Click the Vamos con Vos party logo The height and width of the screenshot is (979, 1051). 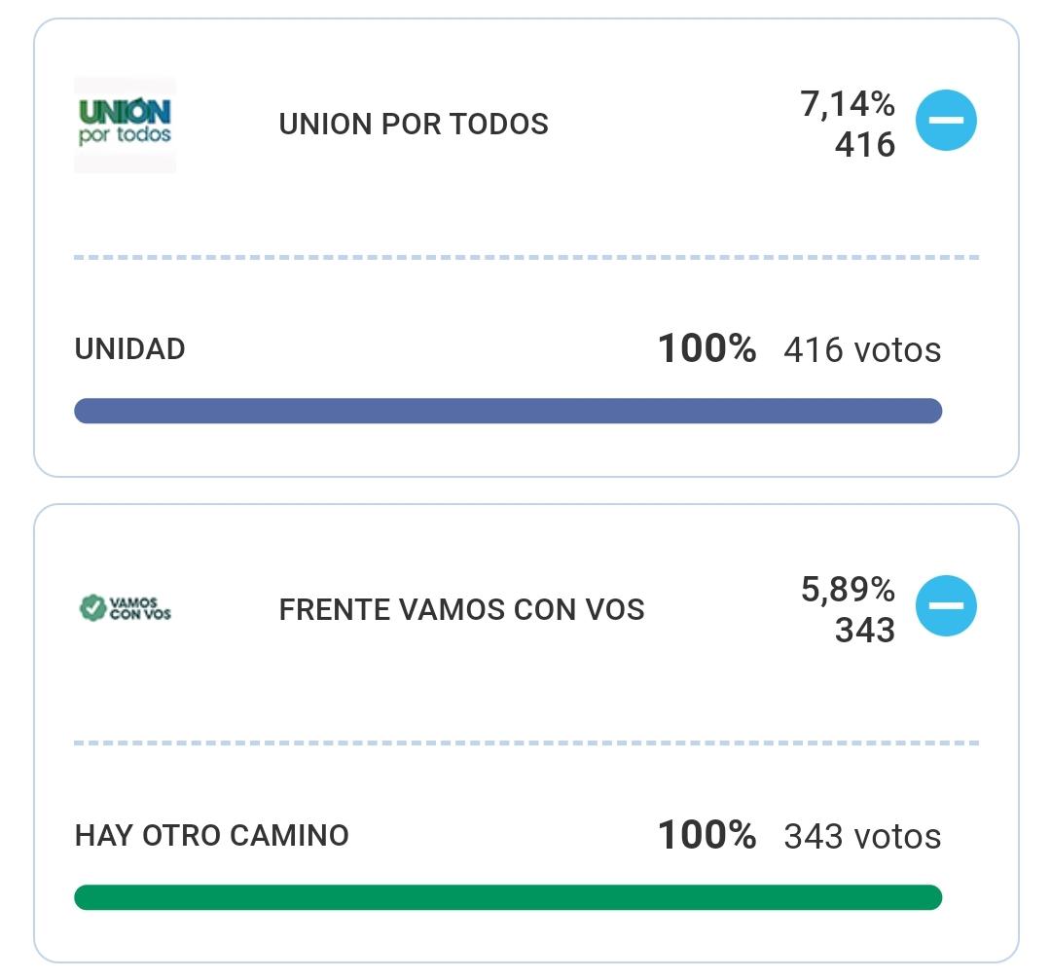point(125,609)
